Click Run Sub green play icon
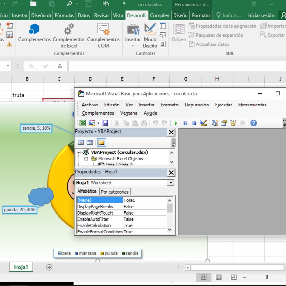The width and height of the screenshot is (286, 286). click(x=176, y=123)
